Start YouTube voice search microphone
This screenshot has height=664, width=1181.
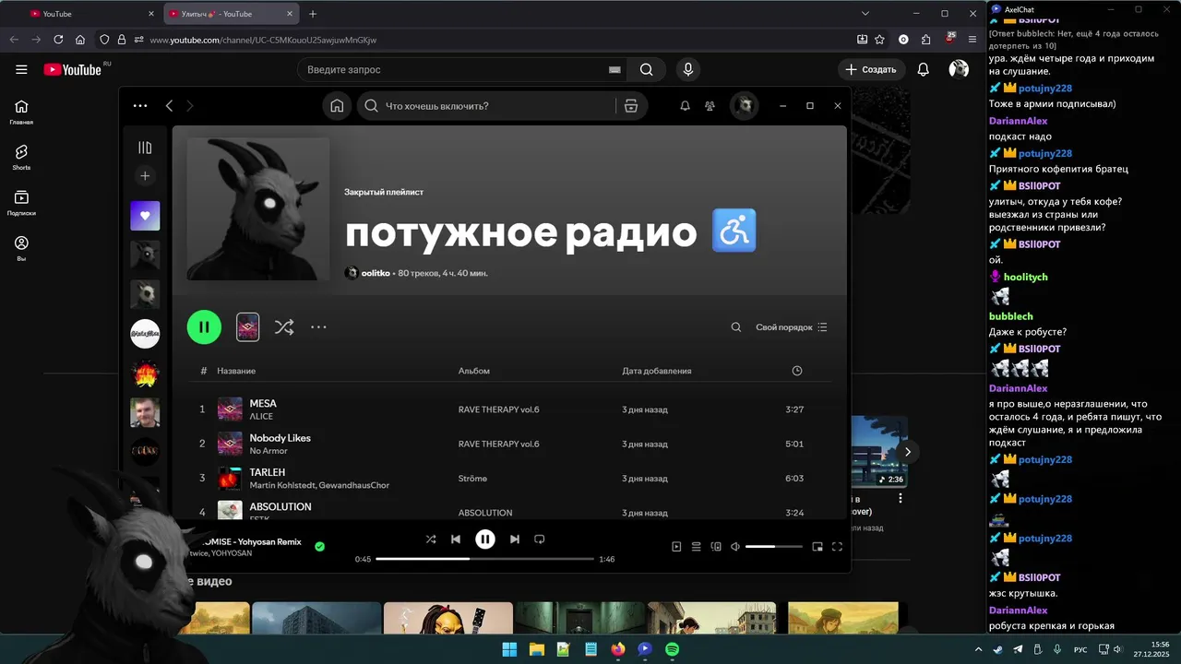(x=687, y=70)
